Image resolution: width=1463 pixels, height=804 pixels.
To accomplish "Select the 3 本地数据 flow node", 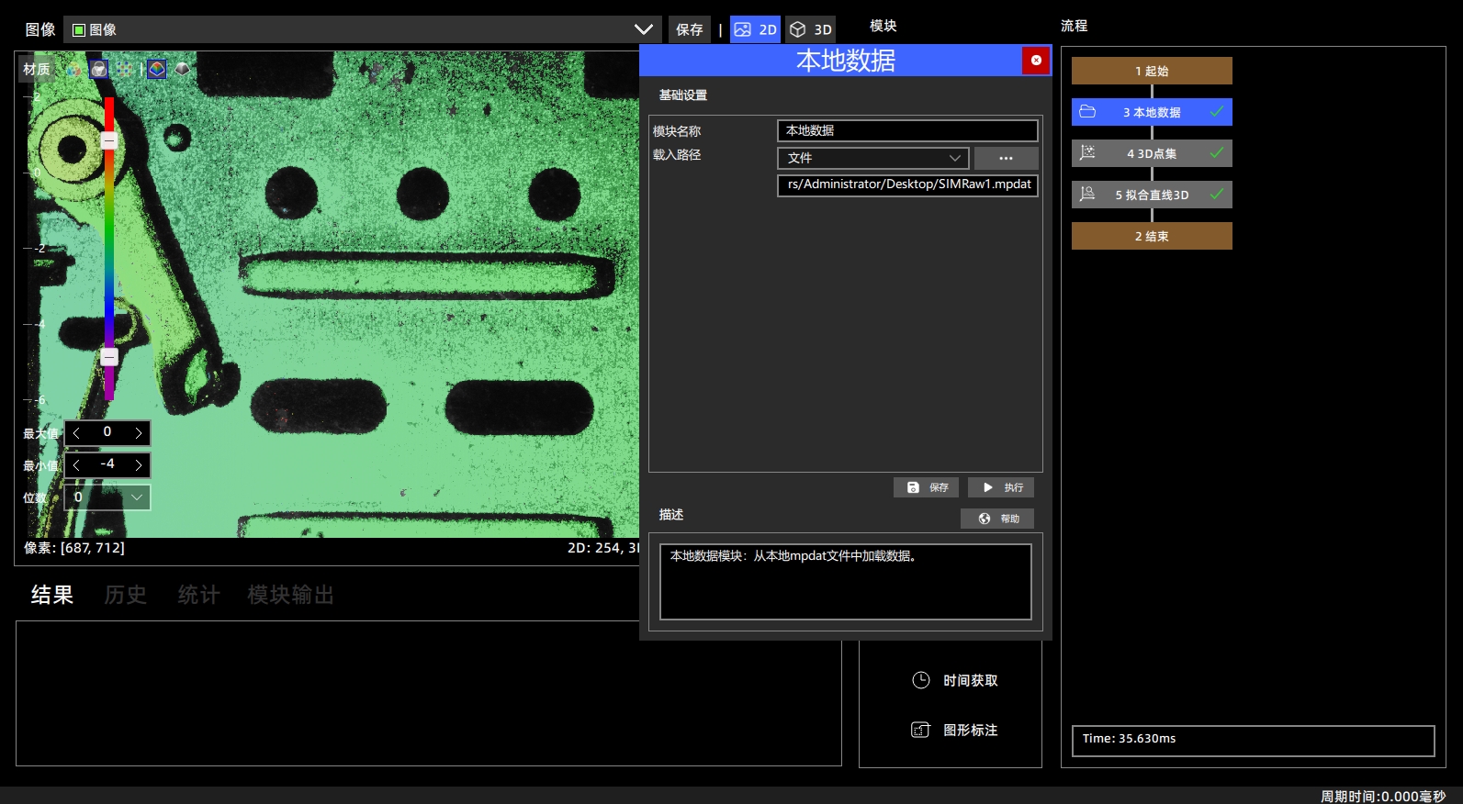I will click(1152, 112).
